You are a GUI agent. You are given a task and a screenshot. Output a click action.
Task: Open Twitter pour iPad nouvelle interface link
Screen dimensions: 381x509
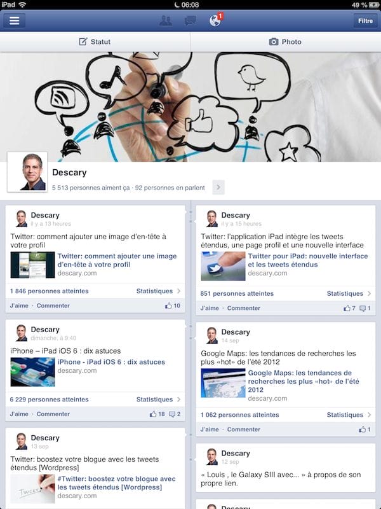click(x=308, y=260)
